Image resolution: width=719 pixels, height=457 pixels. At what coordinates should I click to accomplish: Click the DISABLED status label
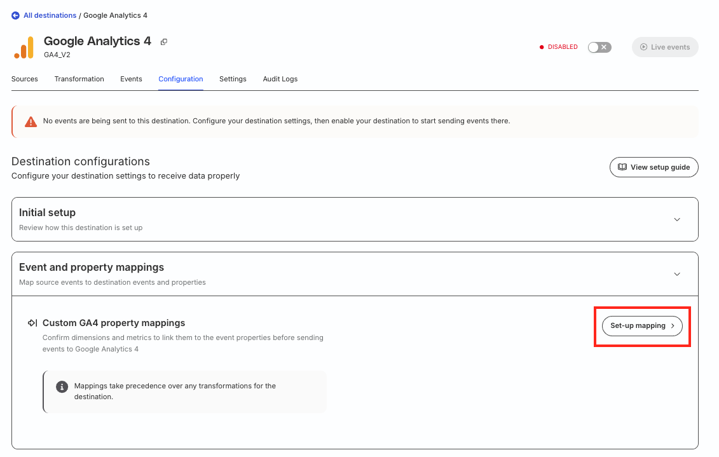pos(563,47)
